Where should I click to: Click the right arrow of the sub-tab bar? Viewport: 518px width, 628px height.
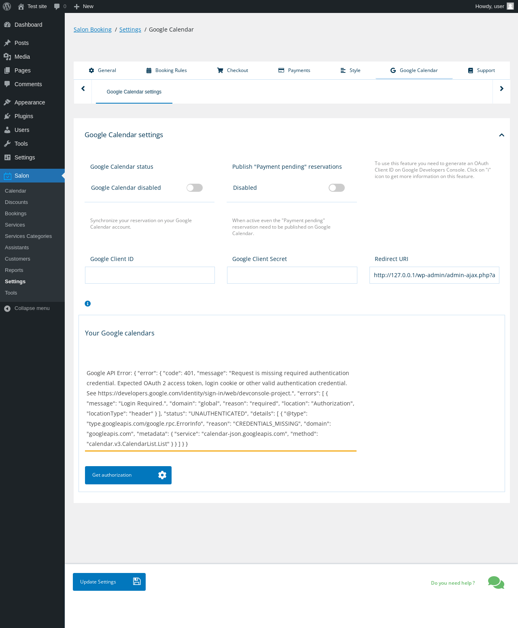(501, 89)
